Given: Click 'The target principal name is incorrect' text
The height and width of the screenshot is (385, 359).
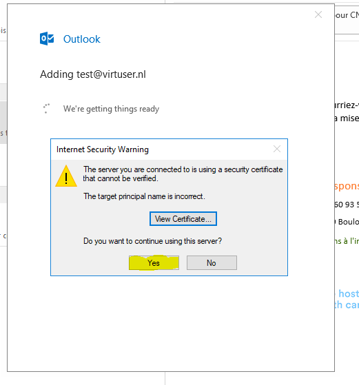Looking at the screenshot, I should (x=144, y=196).
